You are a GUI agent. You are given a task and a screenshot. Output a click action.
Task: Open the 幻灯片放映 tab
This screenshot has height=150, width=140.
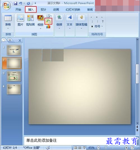pyautogui.click(x=73, y=9)
